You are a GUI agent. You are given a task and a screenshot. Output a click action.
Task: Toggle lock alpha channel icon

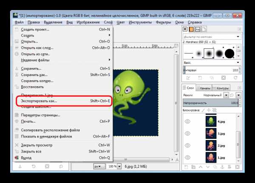point(215,110)
